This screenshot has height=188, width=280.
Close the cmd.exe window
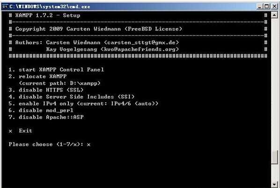click(274, 7)
